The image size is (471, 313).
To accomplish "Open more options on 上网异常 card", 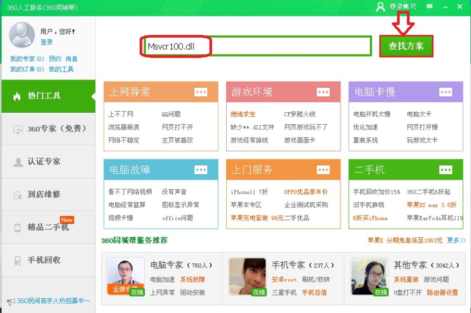I will tap(201, 92).
